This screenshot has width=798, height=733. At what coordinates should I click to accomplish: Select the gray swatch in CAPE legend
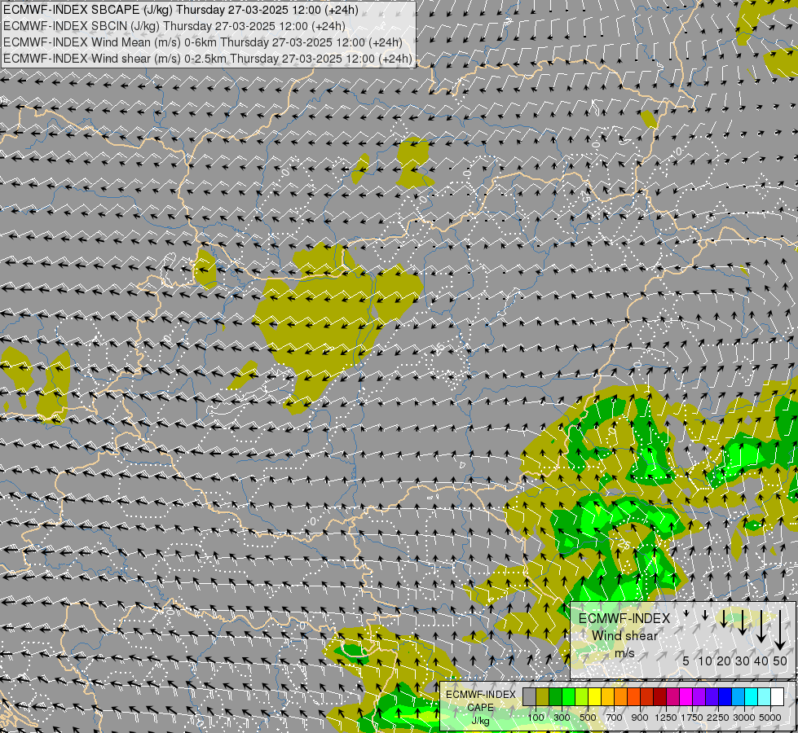tap(529, 696)
